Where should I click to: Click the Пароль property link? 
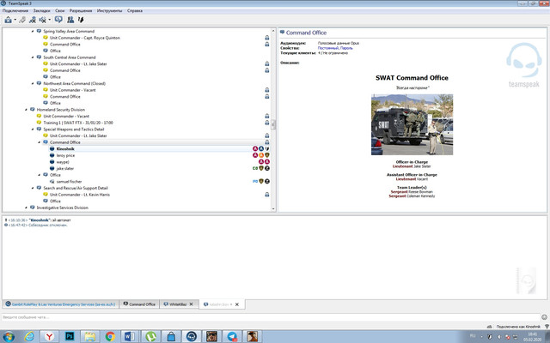point(346,48)
